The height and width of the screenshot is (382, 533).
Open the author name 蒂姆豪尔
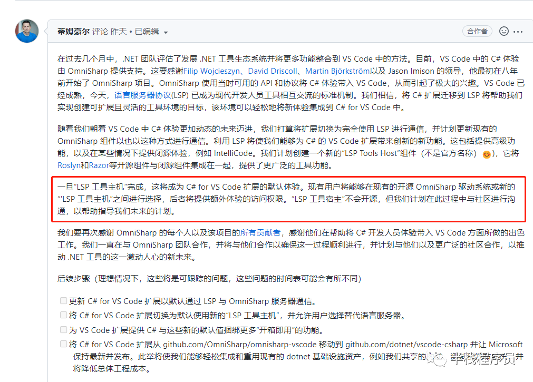pyautogui.click(x=73, y=32)
